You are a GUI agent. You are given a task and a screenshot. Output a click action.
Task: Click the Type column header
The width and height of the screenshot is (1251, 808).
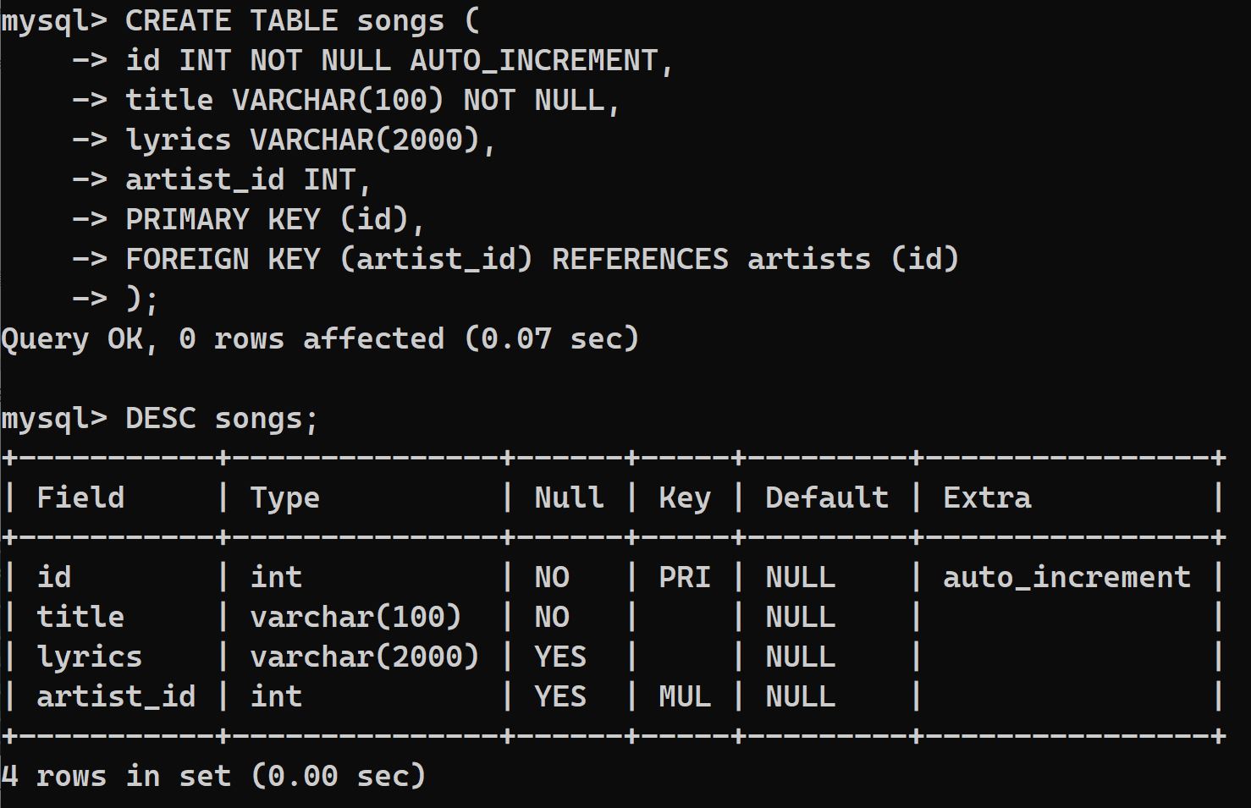284,497
